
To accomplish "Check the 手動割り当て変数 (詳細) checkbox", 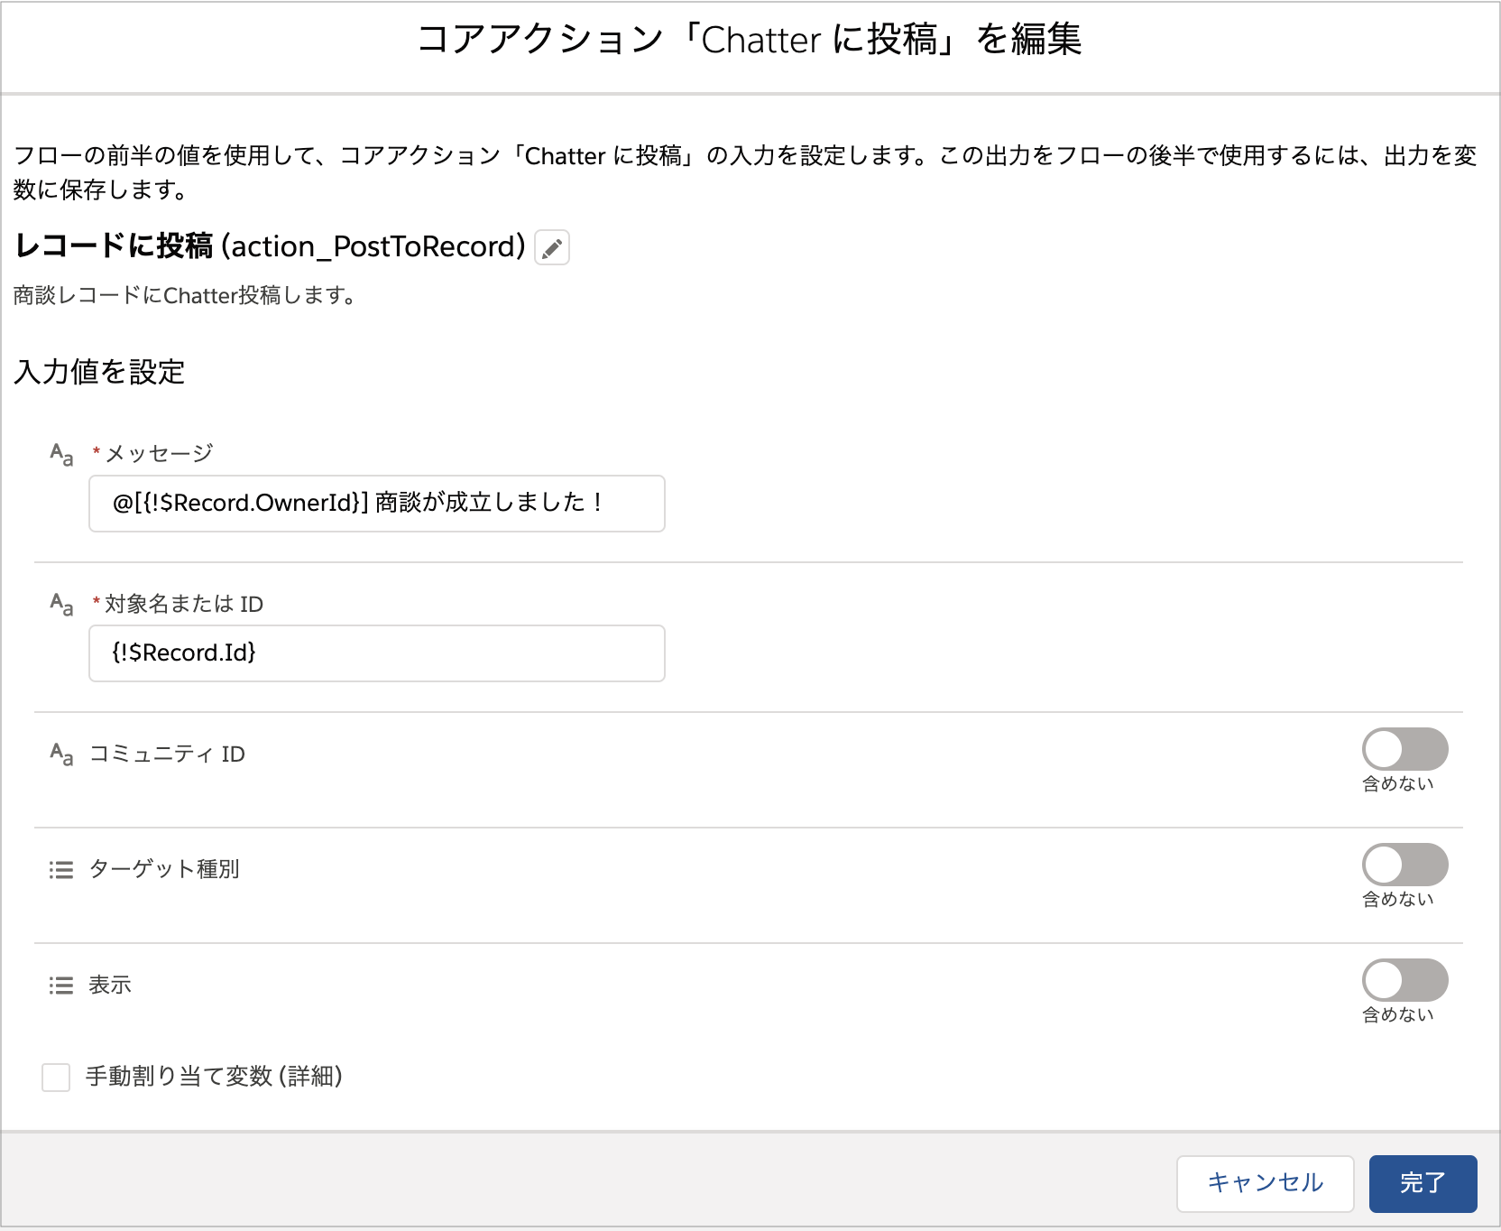I will (x=56, y=1077).
